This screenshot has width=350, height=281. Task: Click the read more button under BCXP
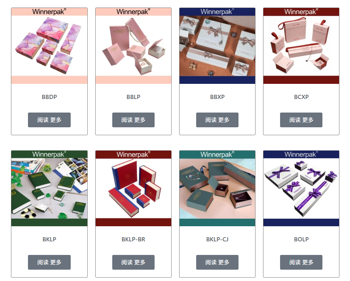coord(301,120)
